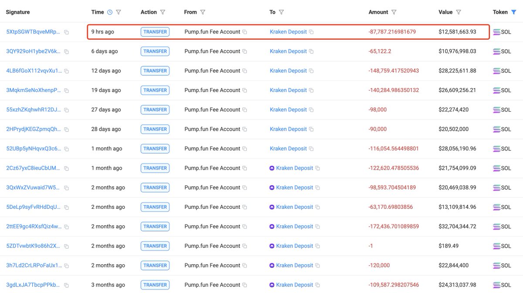Image resolution: width=523 pixels, height=293 pixels.
Task: Copy signature 52UBp5yNHqvxQ3c6
Action: [67, 149]
